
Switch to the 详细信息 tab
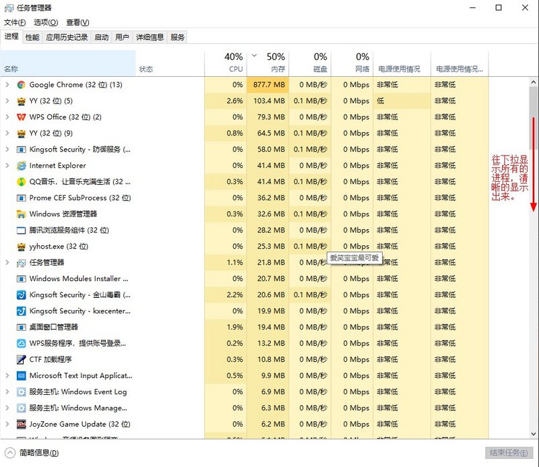tap(150, 37)
